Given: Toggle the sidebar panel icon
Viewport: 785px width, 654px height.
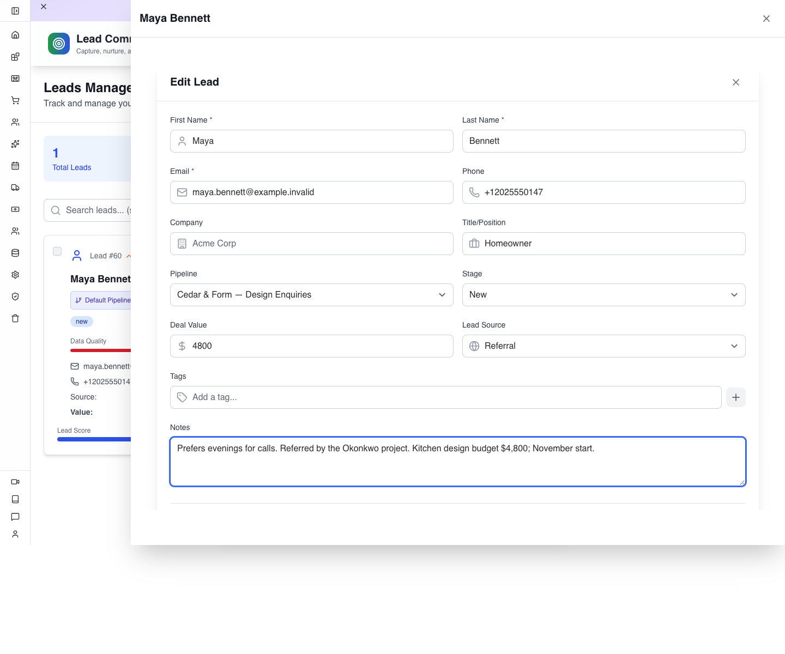Looking at the screenshot, I should [x=15, y=11].
